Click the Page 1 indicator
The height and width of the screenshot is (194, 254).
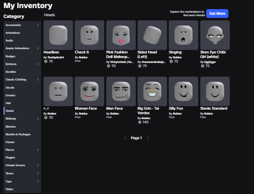pos(136,138)
